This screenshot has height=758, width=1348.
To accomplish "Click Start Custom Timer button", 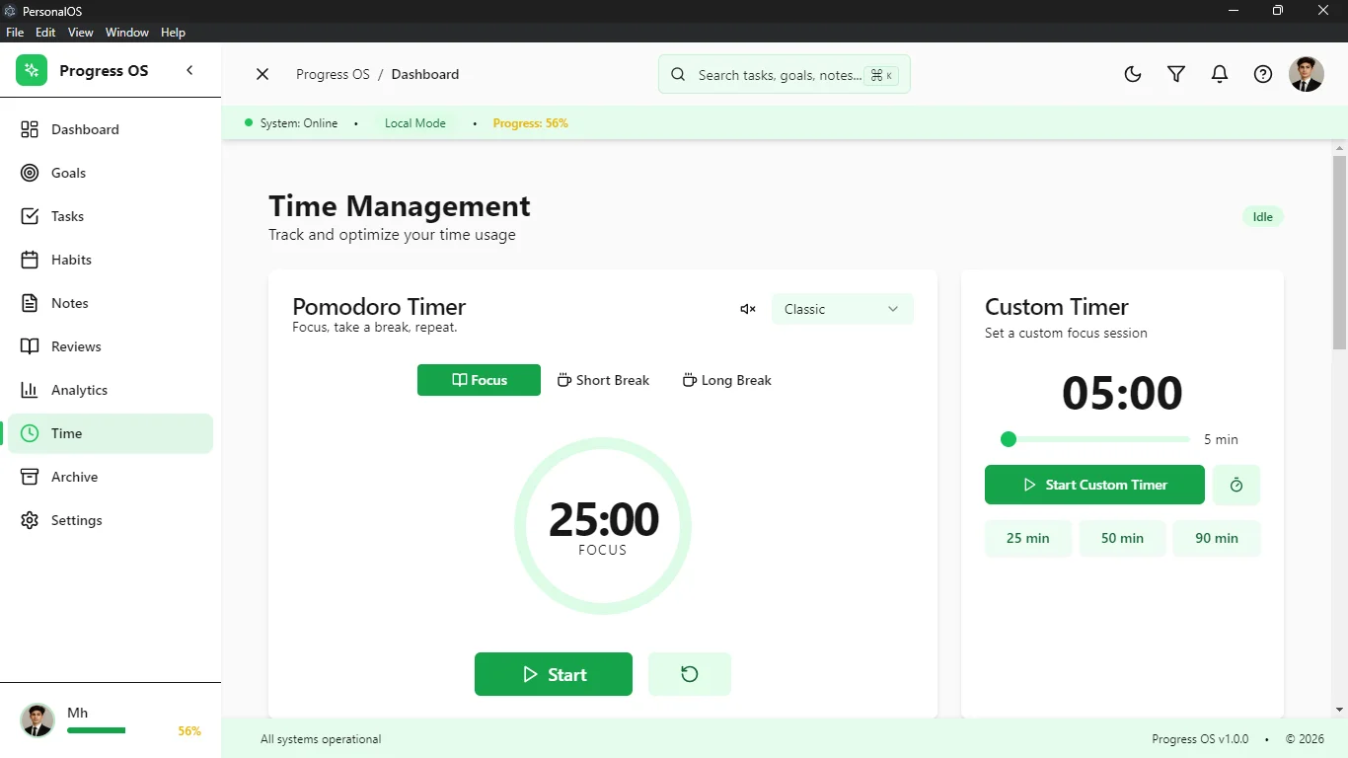I will (x=1094, y=485).
